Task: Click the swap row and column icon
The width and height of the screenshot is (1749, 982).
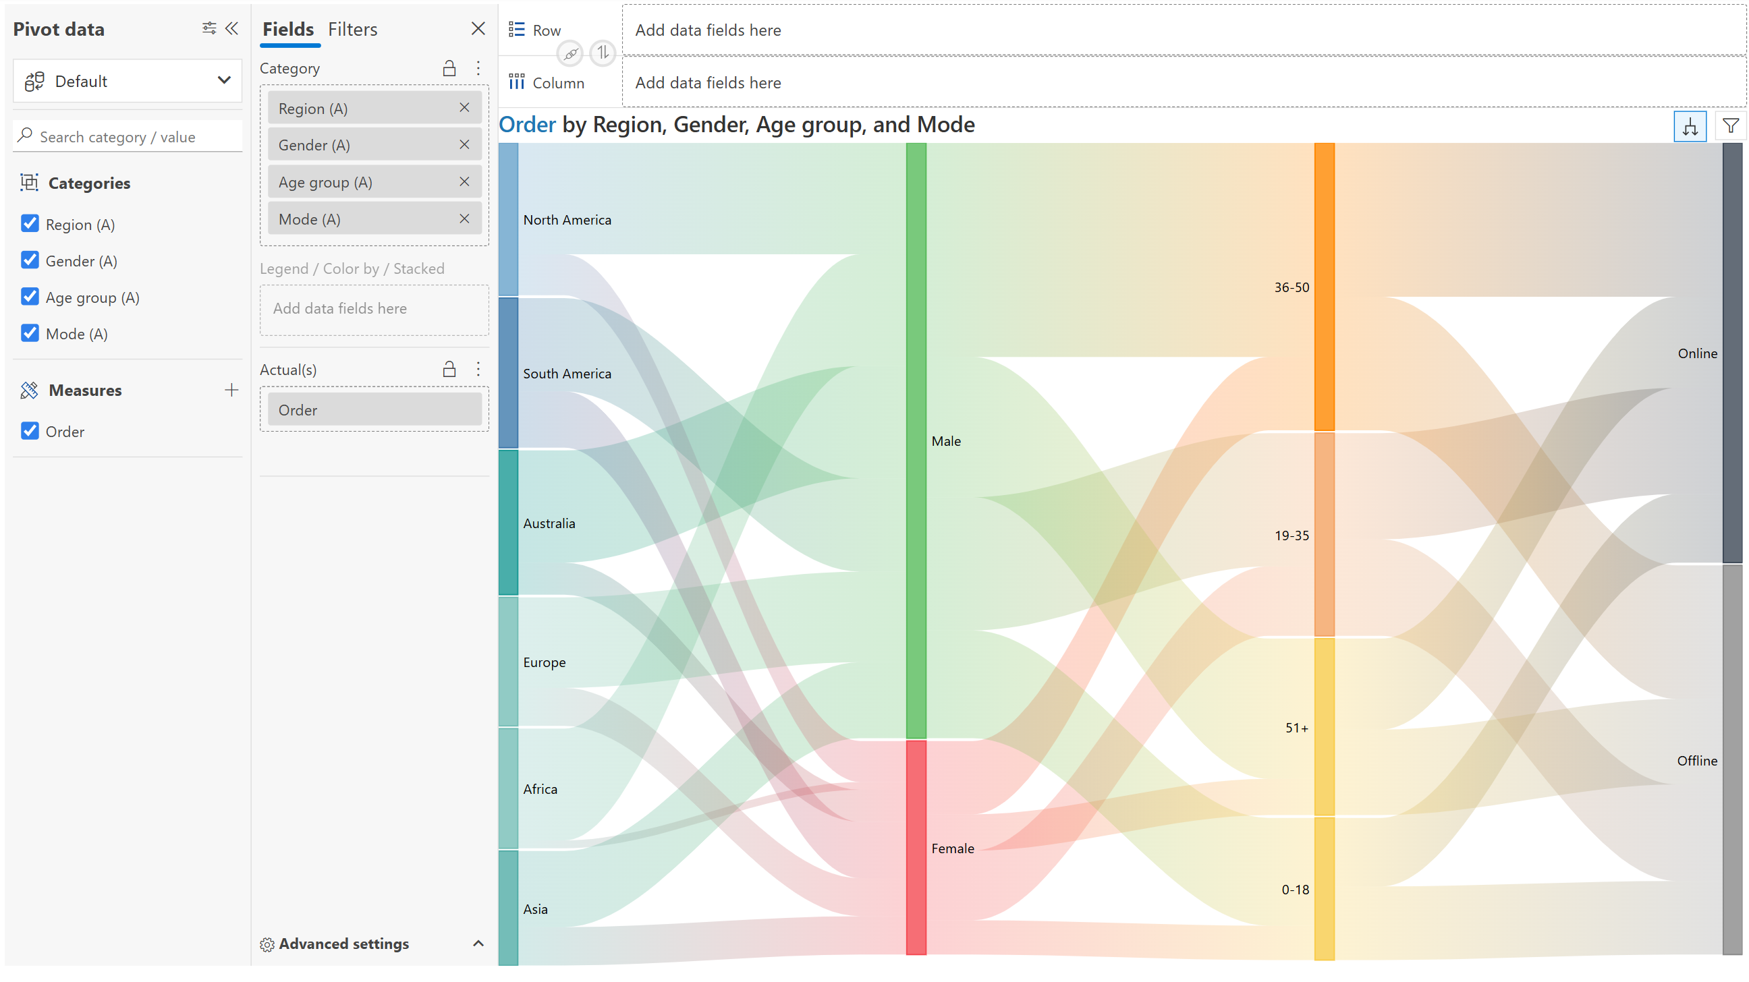Action: [x=602, y=53]
